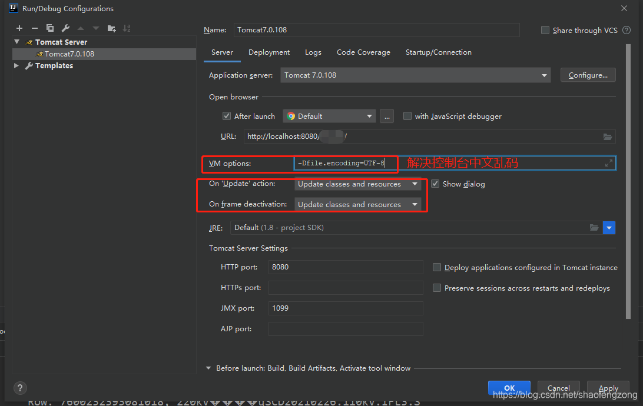Copy the configuration using the duplicate icon

click(x=50, y=28)
